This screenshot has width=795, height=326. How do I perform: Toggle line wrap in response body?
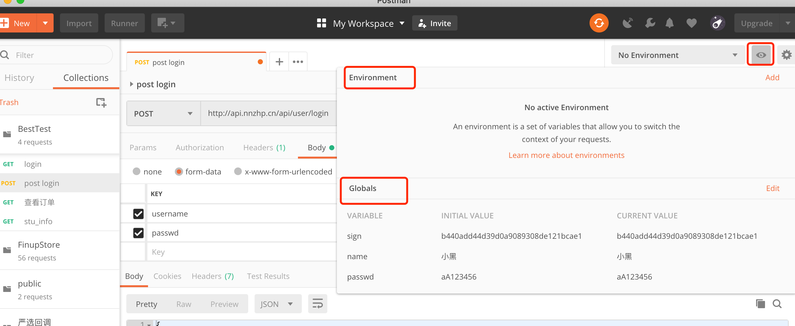tap(317, 304)
